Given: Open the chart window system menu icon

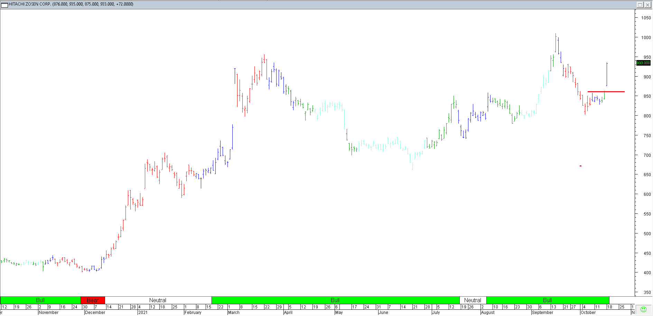Looking at the screenshot, I should pyautogui.click(x=4, y=4).
